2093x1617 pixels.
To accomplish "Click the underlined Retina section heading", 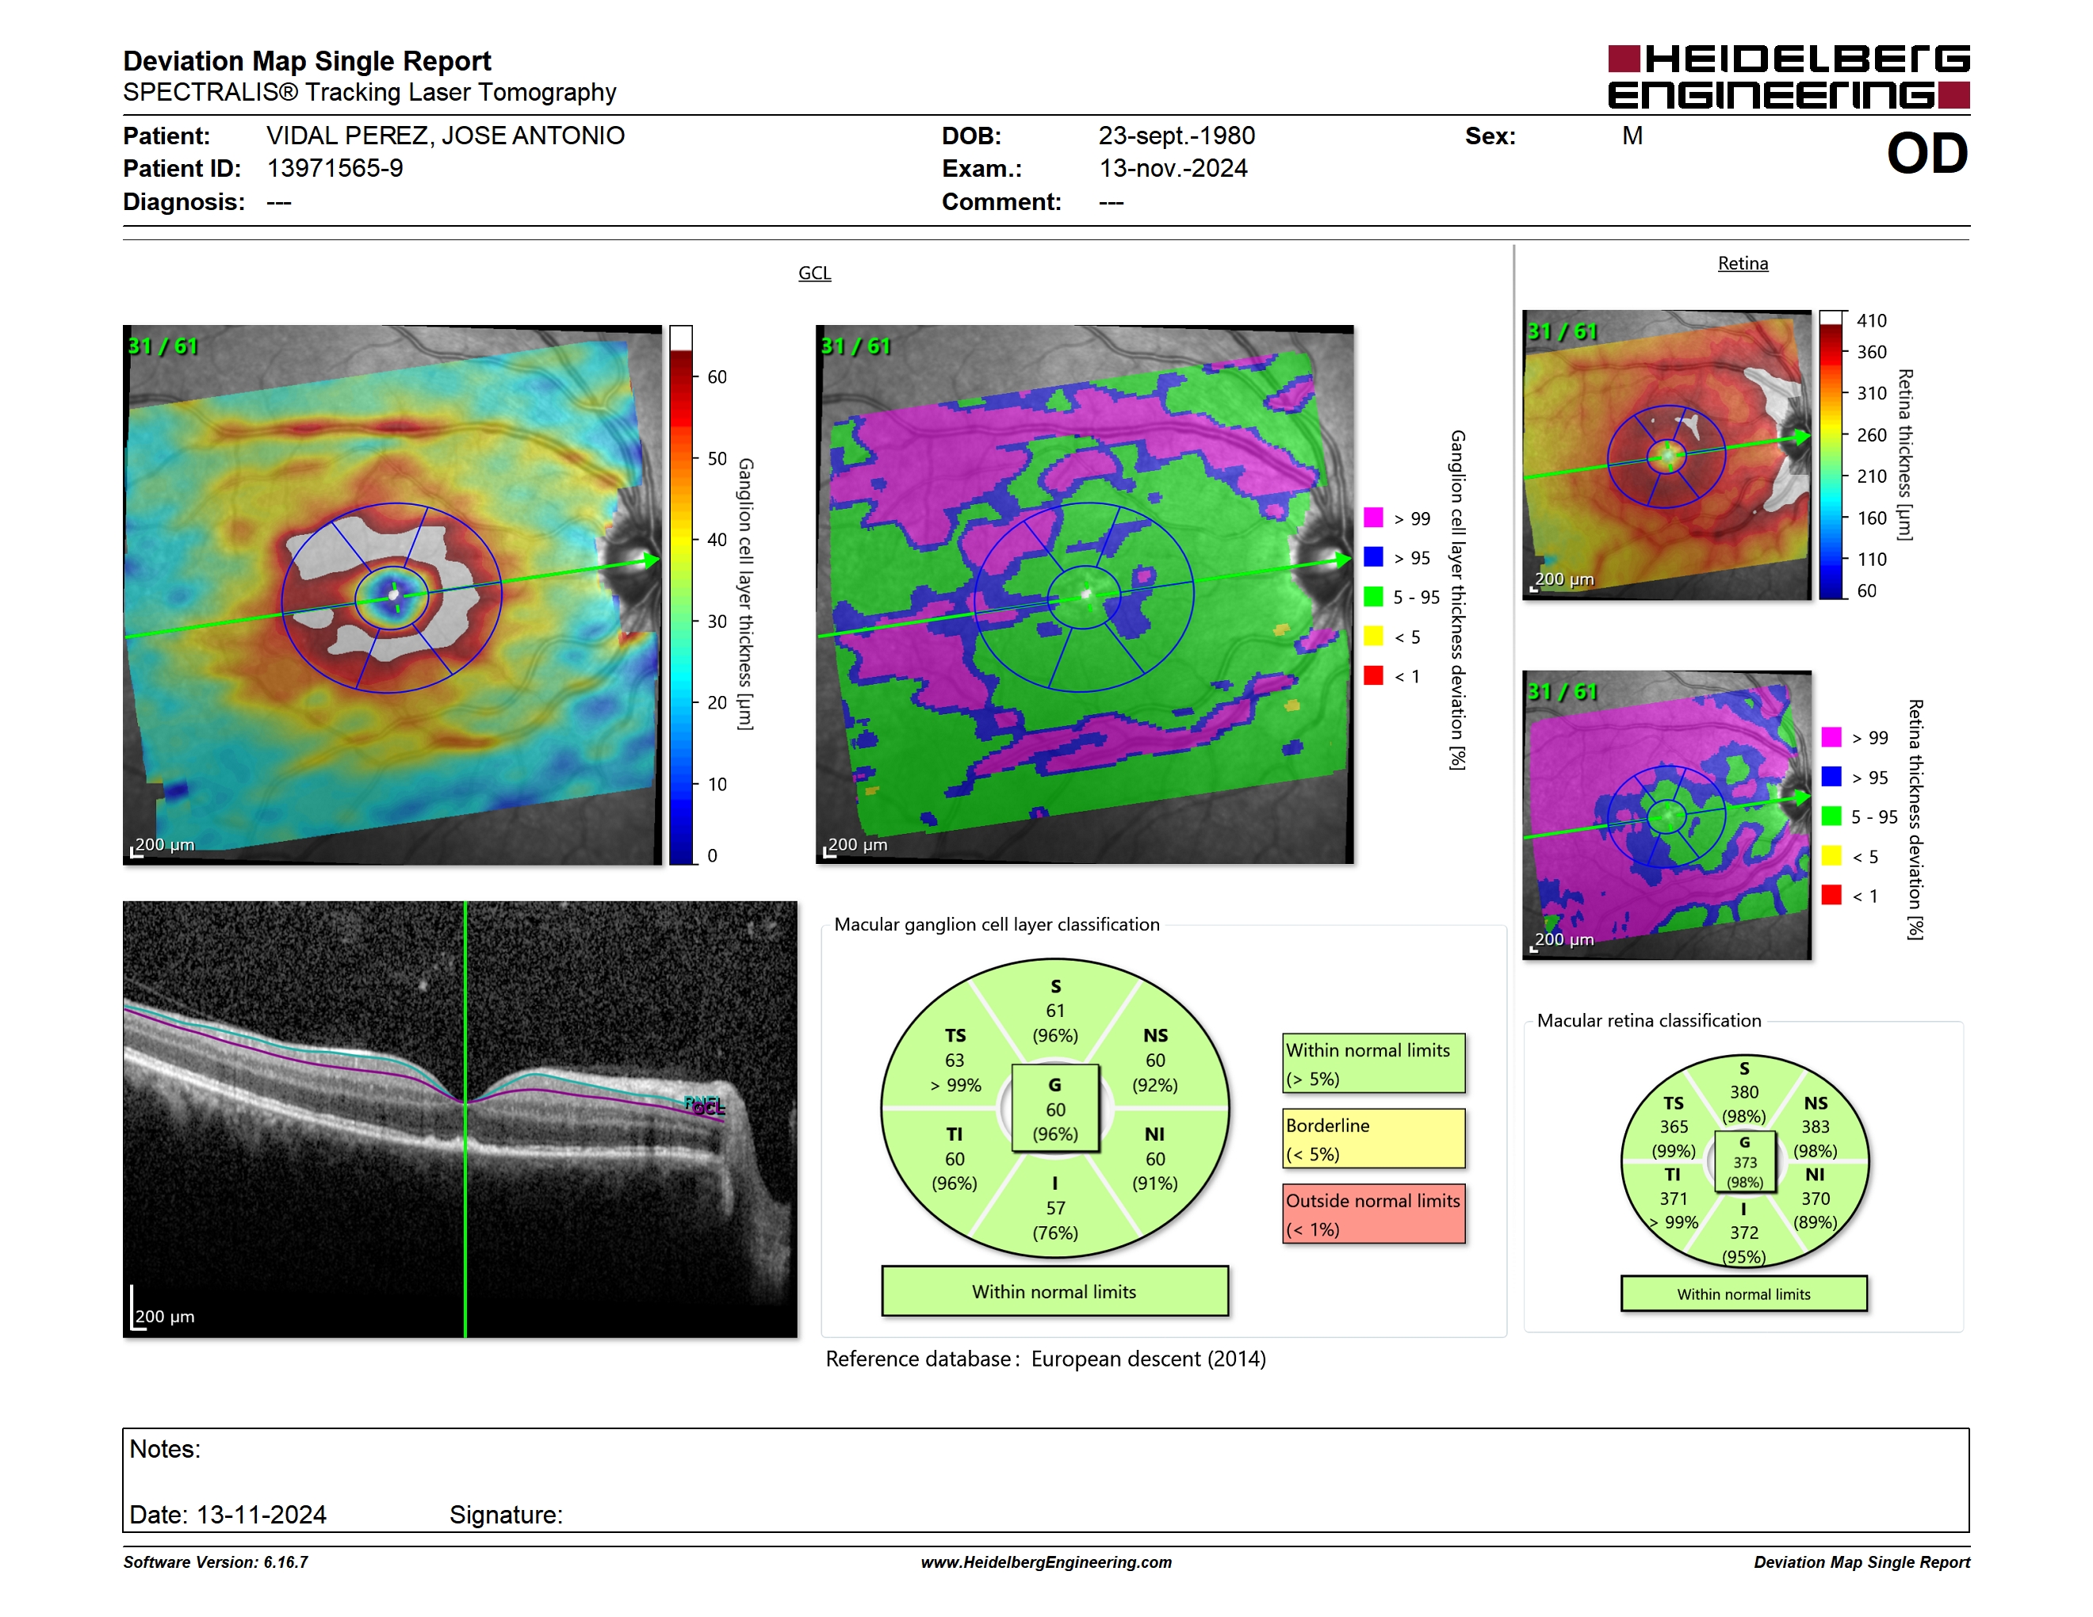I will [1743, 263].
